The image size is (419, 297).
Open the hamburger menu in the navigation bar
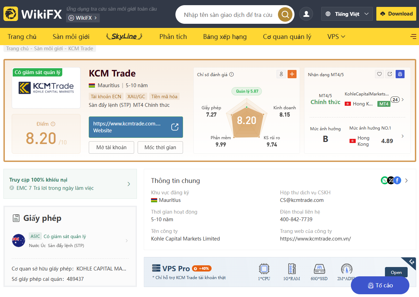(x=413, y=37)
